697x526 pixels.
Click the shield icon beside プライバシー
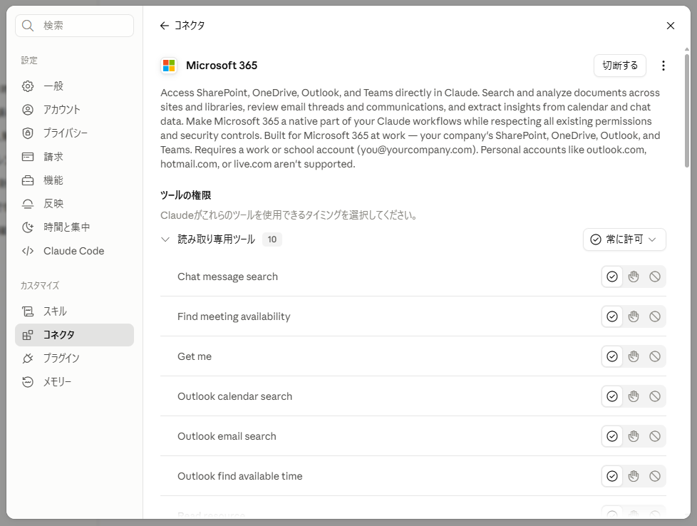coord(28,133)
